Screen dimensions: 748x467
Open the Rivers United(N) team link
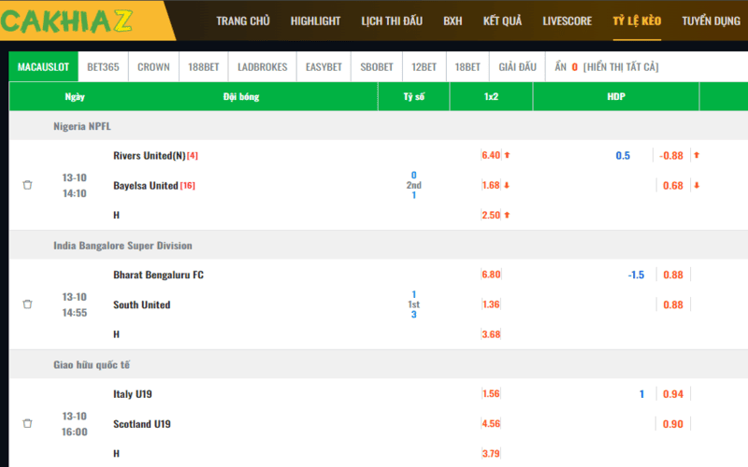pyautogui.click(x=150, y=155)
